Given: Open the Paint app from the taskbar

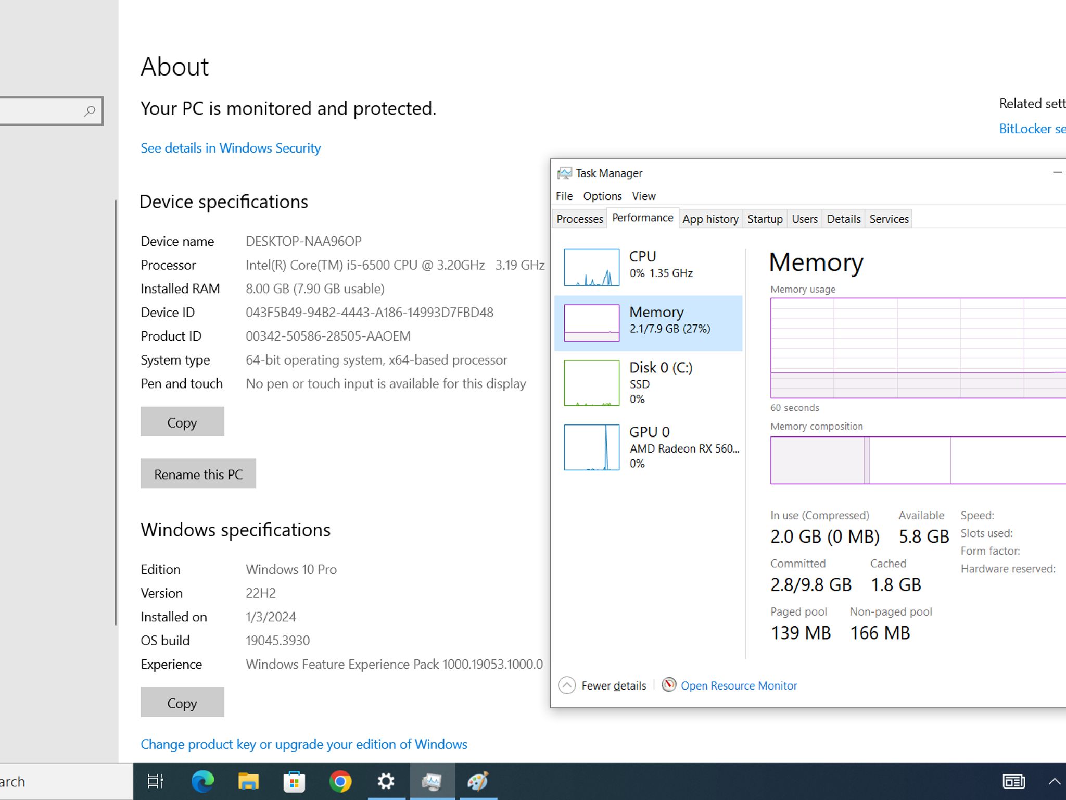Looking at the screenshot, I should (x=478, y=781).
